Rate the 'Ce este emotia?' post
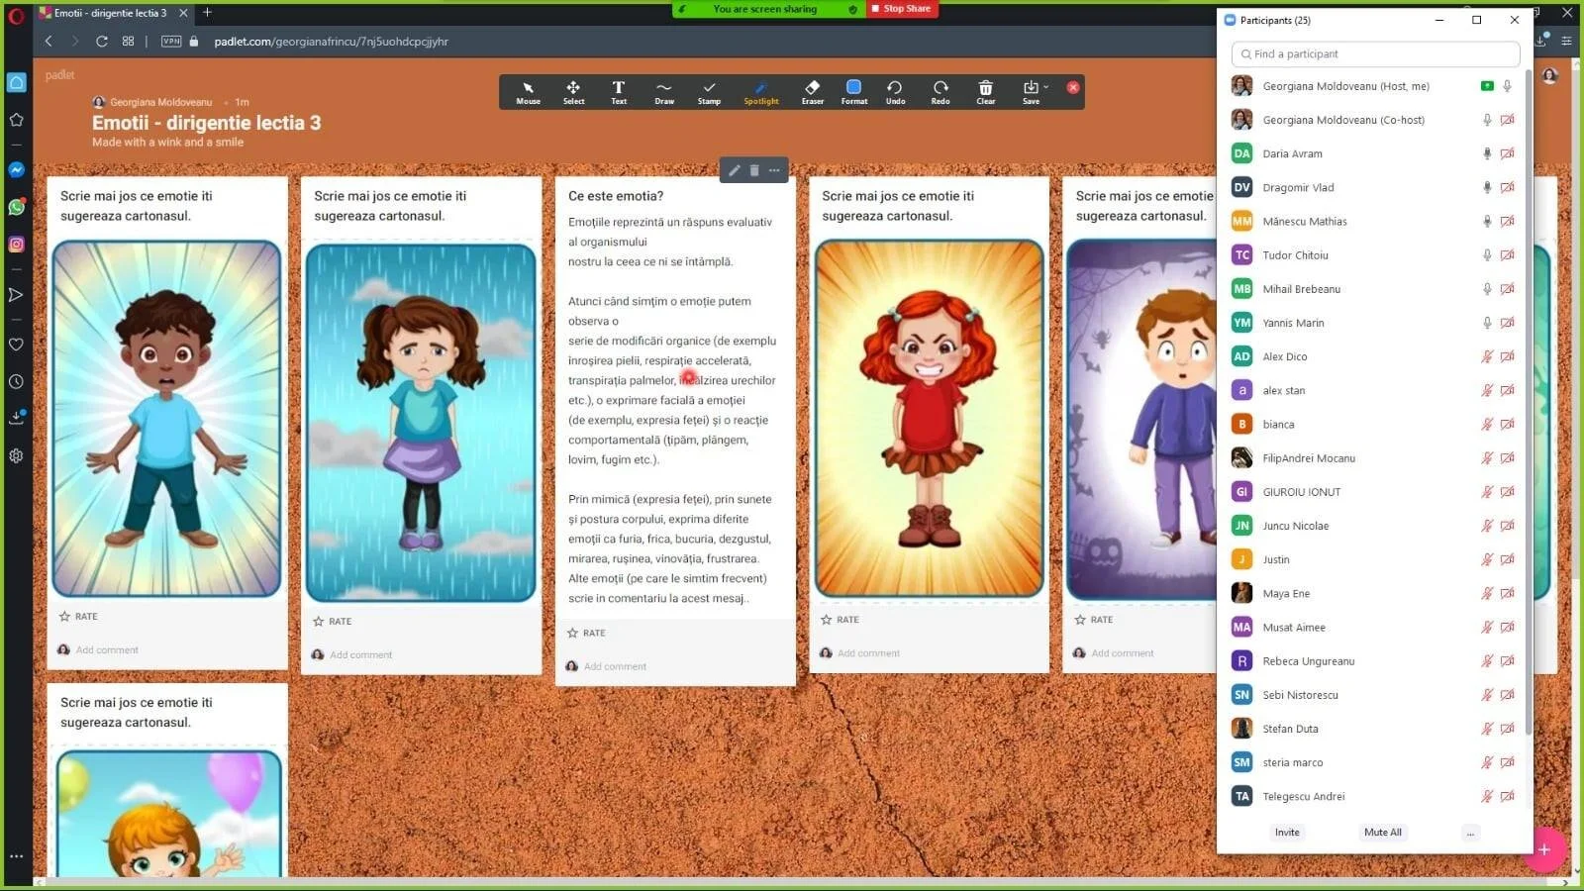This screenshot has width=1584, height=891. [x=586, y=633]
